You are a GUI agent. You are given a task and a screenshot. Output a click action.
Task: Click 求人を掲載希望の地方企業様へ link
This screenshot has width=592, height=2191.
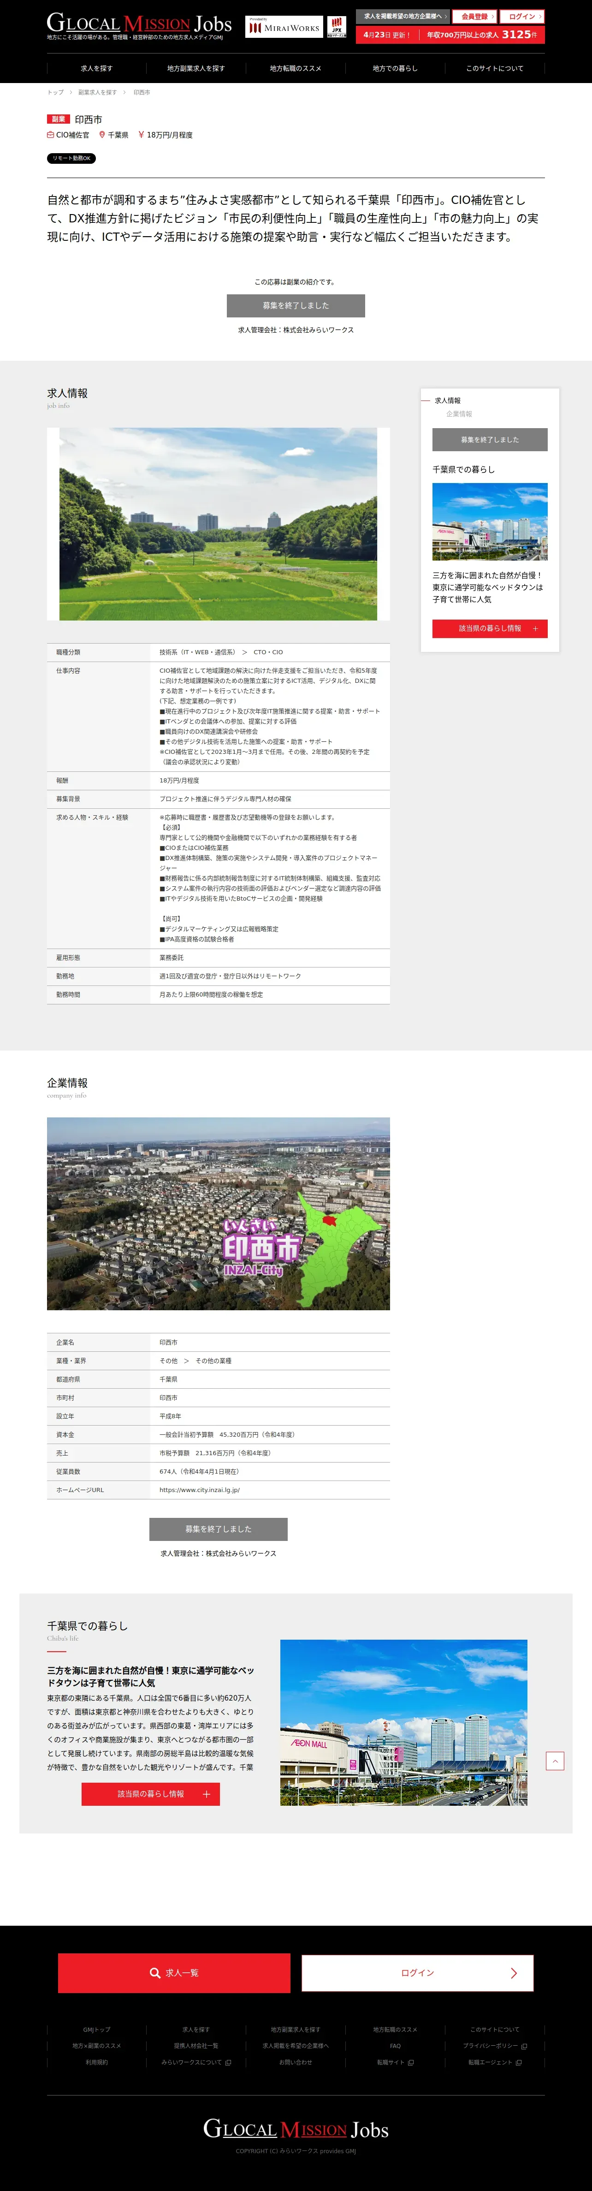403,16
